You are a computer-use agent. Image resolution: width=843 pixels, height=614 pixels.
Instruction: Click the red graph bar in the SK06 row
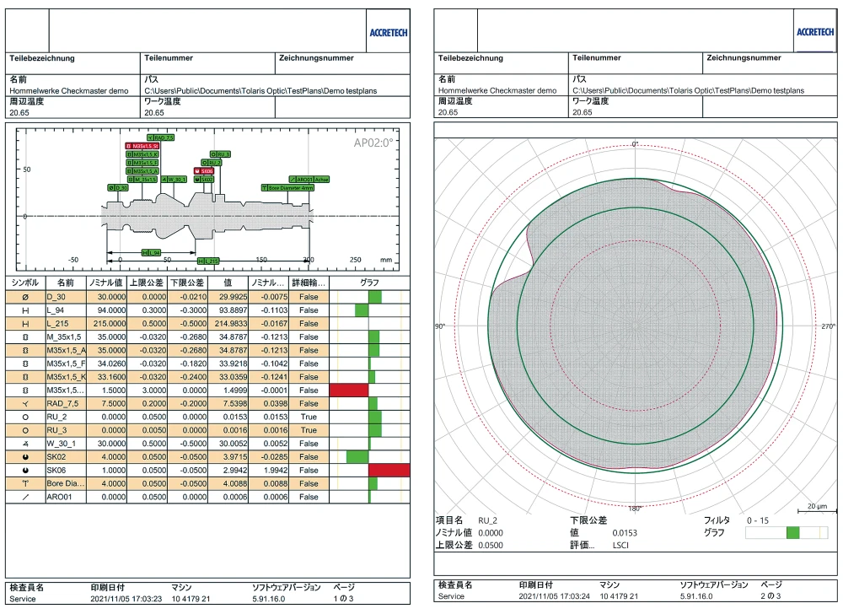(x=389, y=471)
